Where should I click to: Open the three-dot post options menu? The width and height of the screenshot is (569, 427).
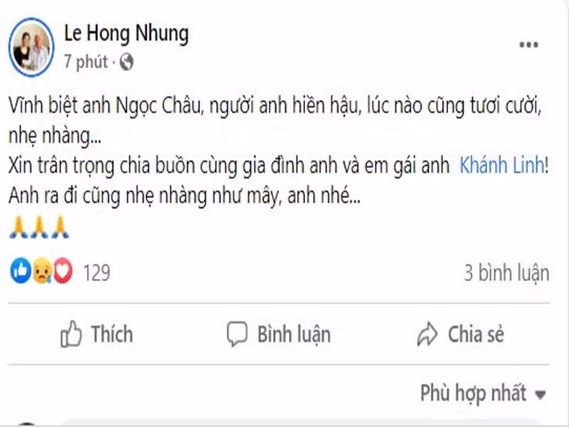pyautogui.click(x=528, y=44)
